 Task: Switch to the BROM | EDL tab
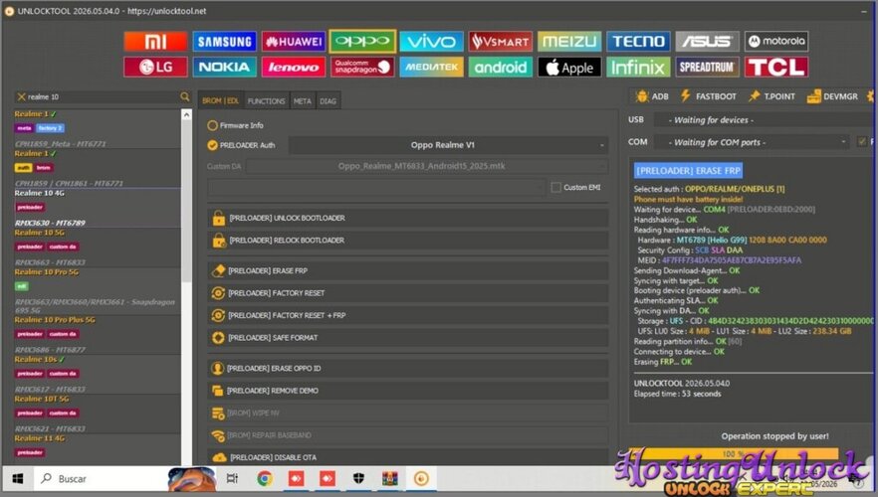[x=221, y=100]
